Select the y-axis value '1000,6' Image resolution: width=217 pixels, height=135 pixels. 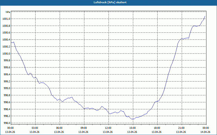[6, 33]
